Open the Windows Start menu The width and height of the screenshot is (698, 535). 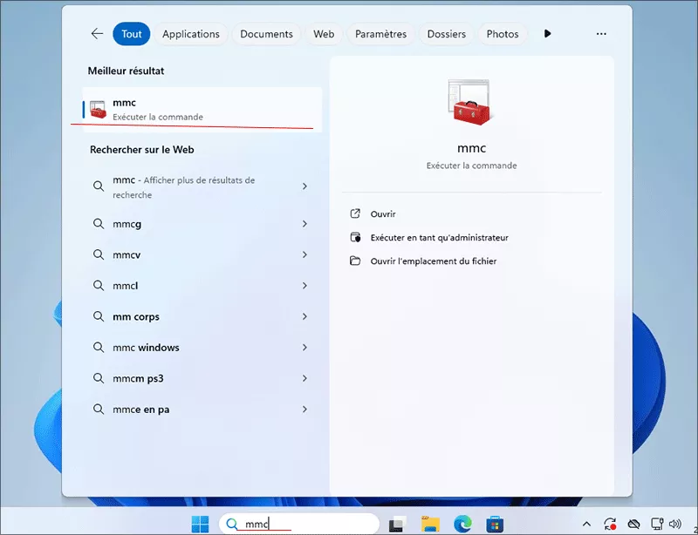[201, 524]
